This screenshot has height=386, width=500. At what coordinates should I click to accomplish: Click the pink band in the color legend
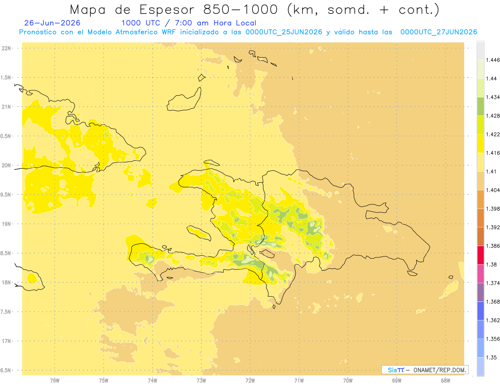480,274
